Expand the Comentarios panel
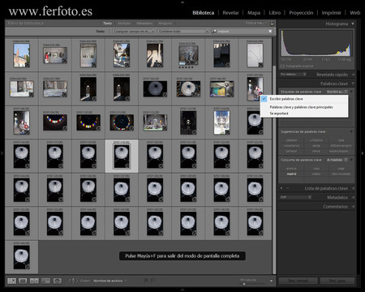This screenshot has height=292, width=365. tap(353, 207)
